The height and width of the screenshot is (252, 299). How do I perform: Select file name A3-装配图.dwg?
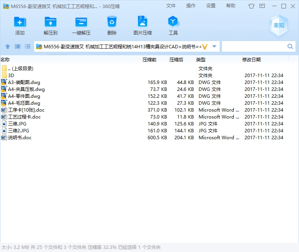coord(24,82)
